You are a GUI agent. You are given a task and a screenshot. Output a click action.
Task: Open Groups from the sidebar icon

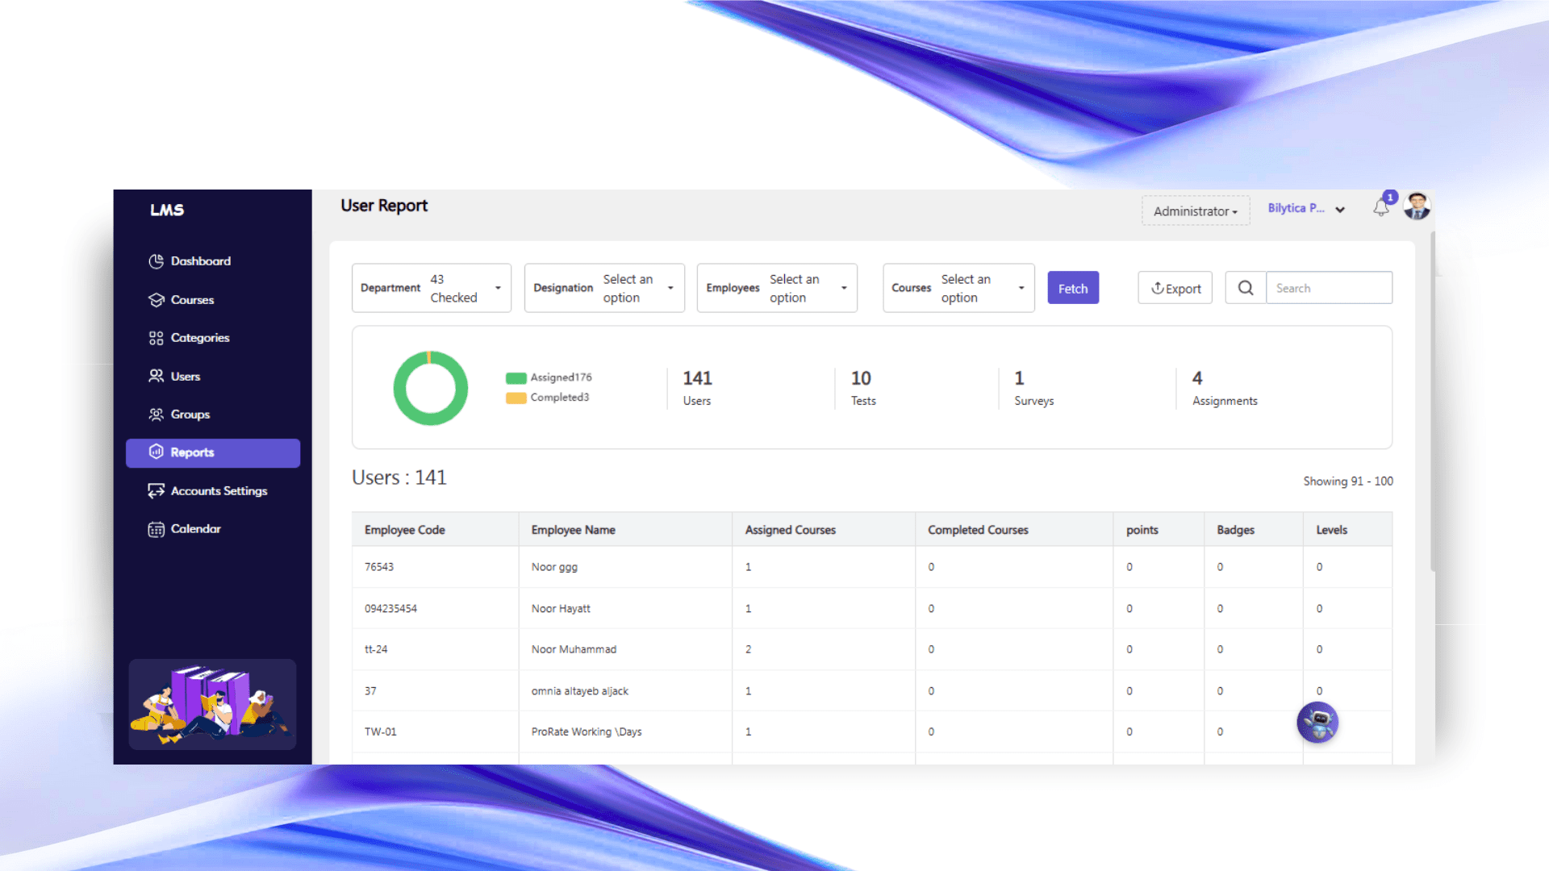[156, 415]
